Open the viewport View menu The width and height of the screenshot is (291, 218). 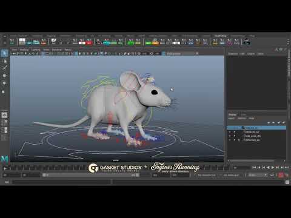click(x=14, y=50)
